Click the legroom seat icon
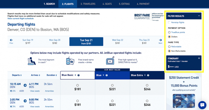 [x=32, y=61]
